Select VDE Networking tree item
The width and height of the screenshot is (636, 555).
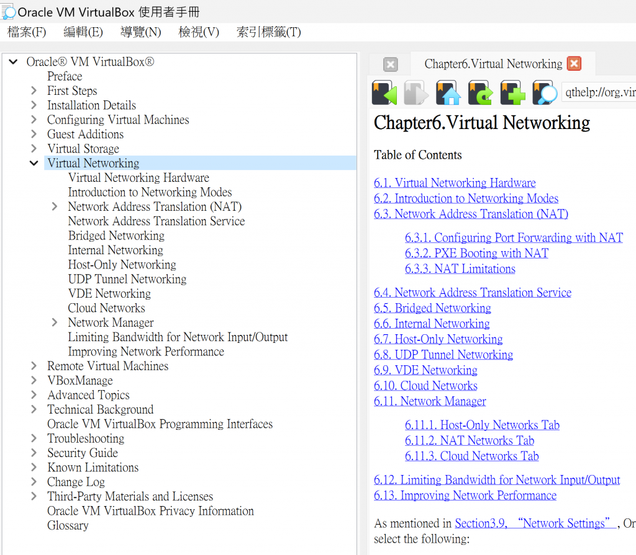point(109,293)
